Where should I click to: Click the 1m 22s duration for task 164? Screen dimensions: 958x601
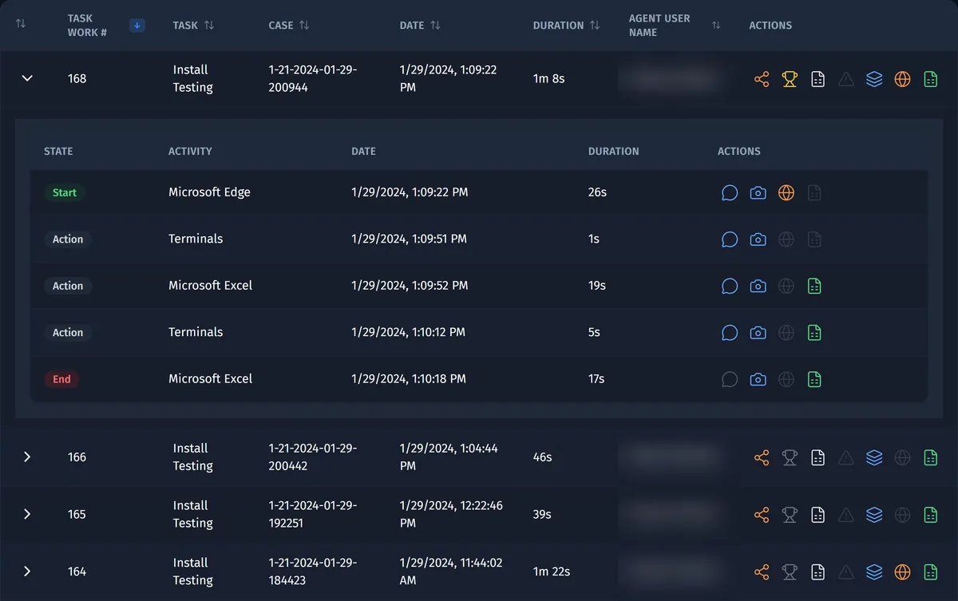551,571
